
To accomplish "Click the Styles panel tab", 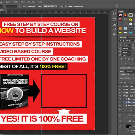I will point(121,12).
